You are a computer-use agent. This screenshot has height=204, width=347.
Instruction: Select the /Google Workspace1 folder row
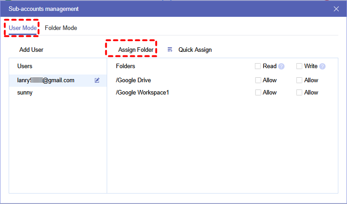click(143, 93)
